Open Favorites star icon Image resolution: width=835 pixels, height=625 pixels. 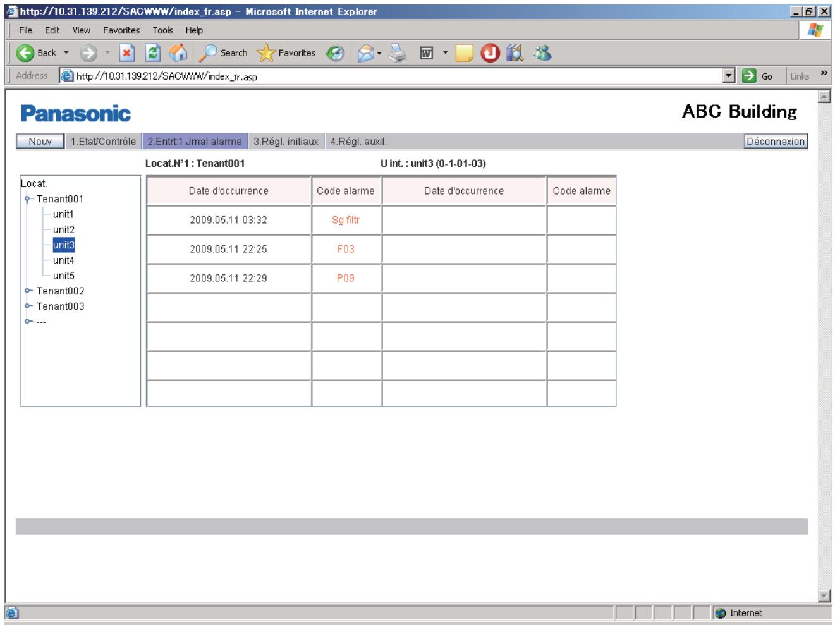coord(266,53)
